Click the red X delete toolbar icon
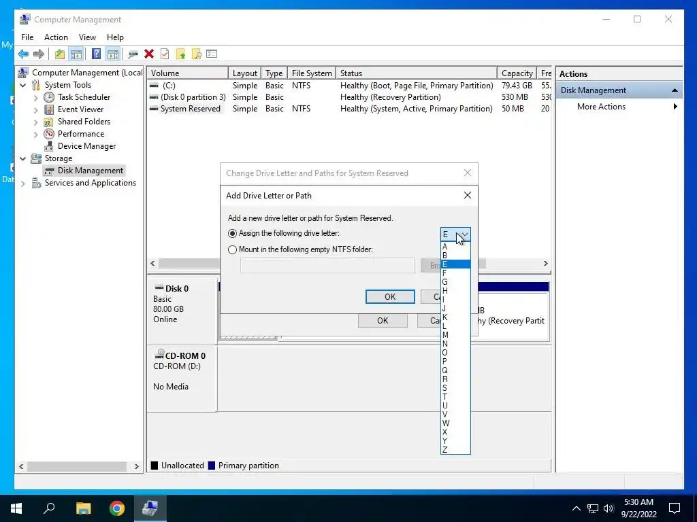The image size is (697, 522). (x=149, y=54)
